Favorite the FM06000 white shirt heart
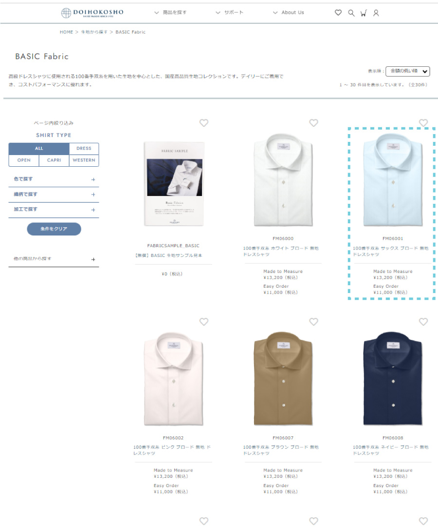Screen dimensions: 438x530 (x=313, y=123)
